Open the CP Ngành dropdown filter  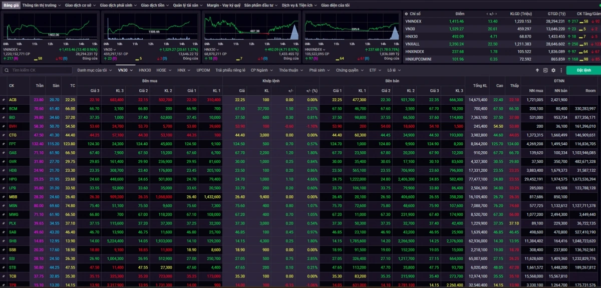261,70
